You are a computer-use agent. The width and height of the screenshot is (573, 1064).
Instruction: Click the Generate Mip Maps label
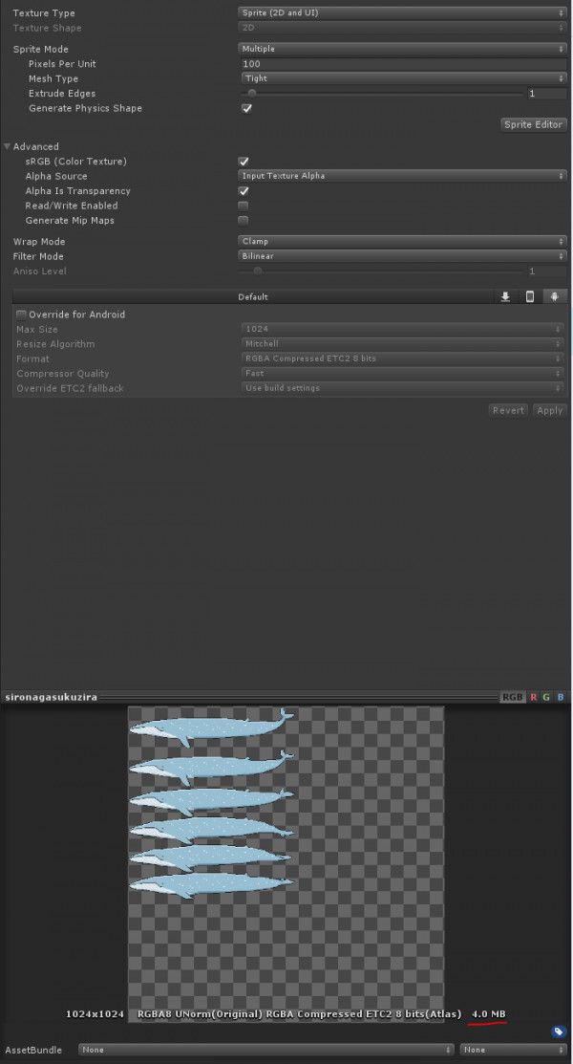(x=70, y=221)
